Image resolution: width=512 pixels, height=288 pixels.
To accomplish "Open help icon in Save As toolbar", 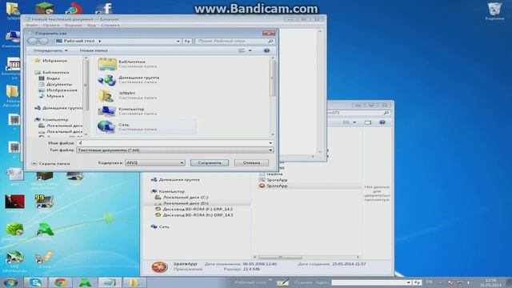I will pos(266,50).
